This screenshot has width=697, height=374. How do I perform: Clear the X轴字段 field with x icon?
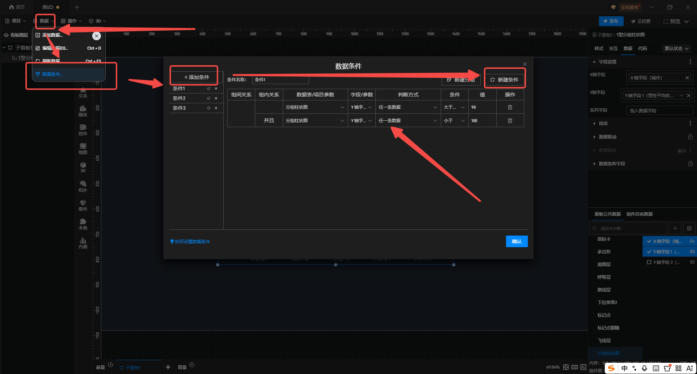(x=687, y=78)
